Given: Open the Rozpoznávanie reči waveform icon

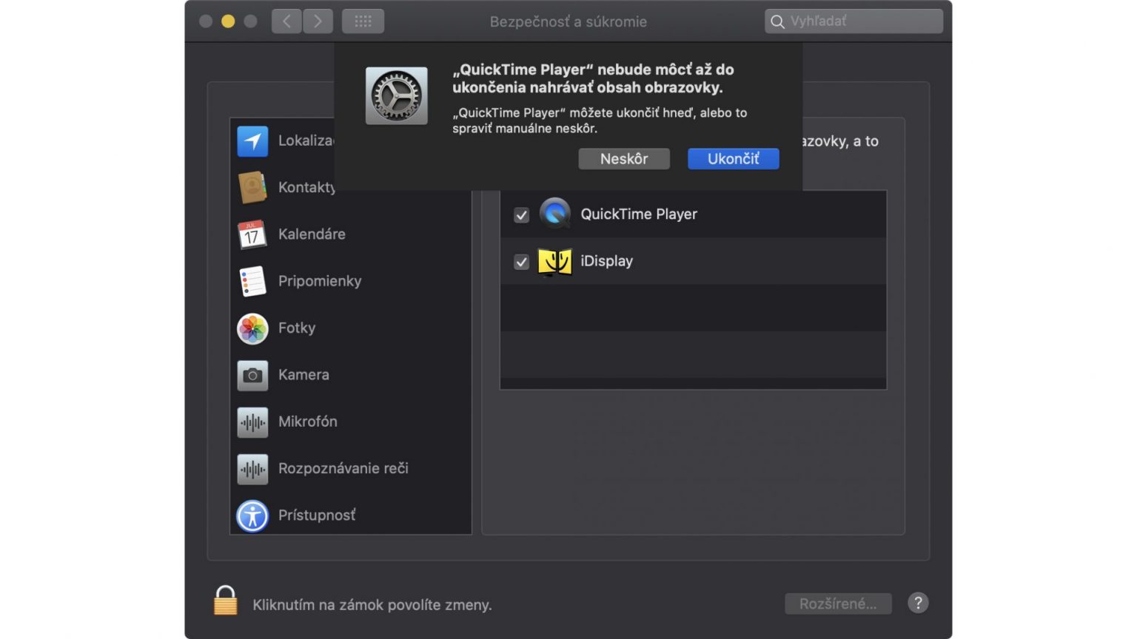Looking at the screenshot, I should click(x=252, y=469).
